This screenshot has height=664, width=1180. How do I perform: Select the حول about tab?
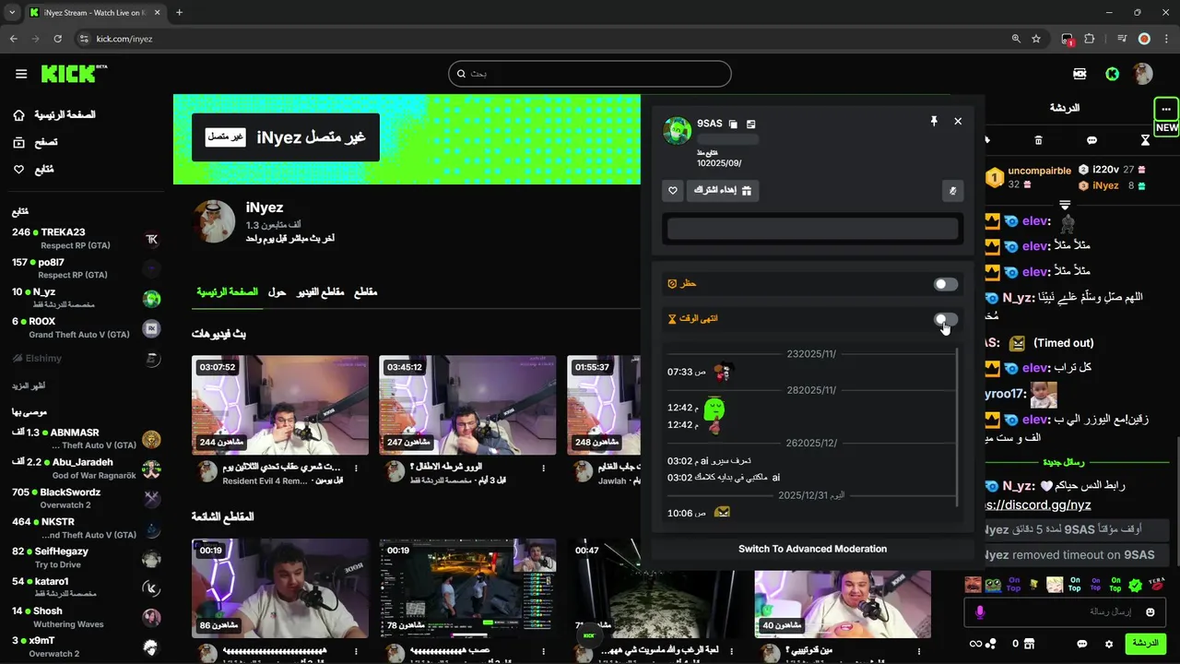[277, 291]
